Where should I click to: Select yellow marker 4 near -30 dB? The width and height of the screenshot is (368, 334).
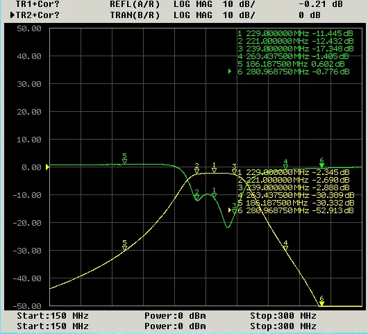click(x=285, y=246)
